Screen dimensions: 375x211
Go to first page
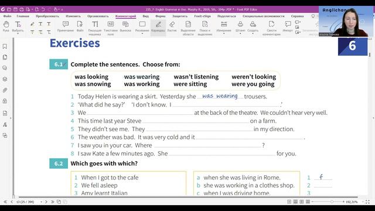[5, 202]
